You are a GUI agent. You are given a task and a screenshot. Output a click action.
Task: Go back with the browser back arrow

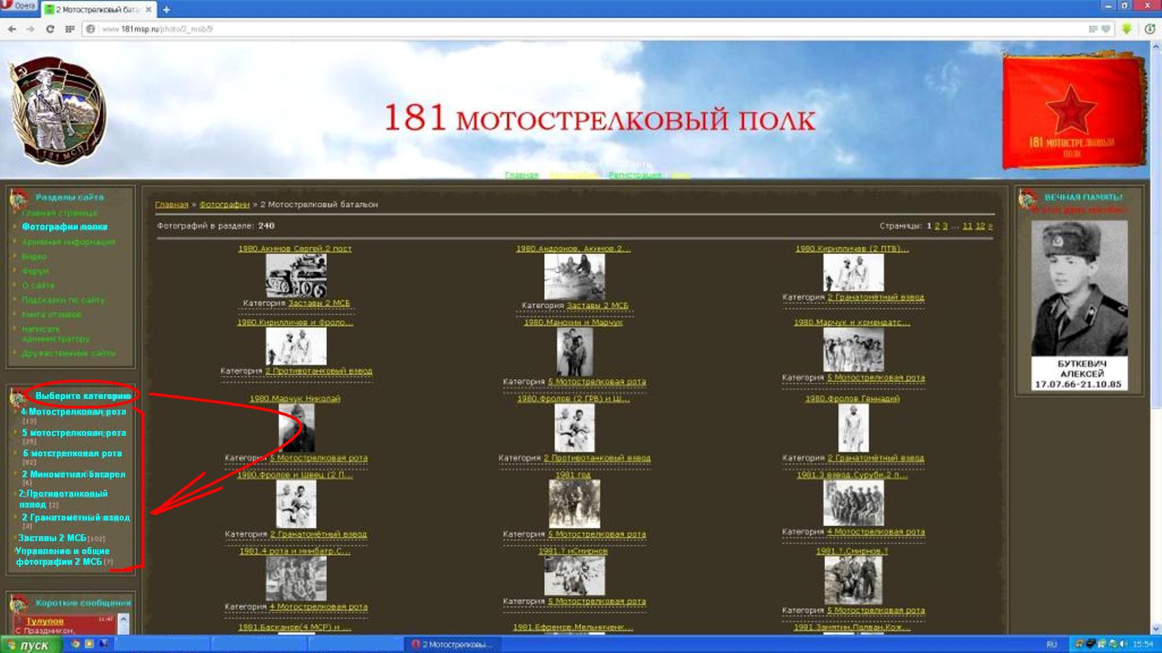point(12,29)
